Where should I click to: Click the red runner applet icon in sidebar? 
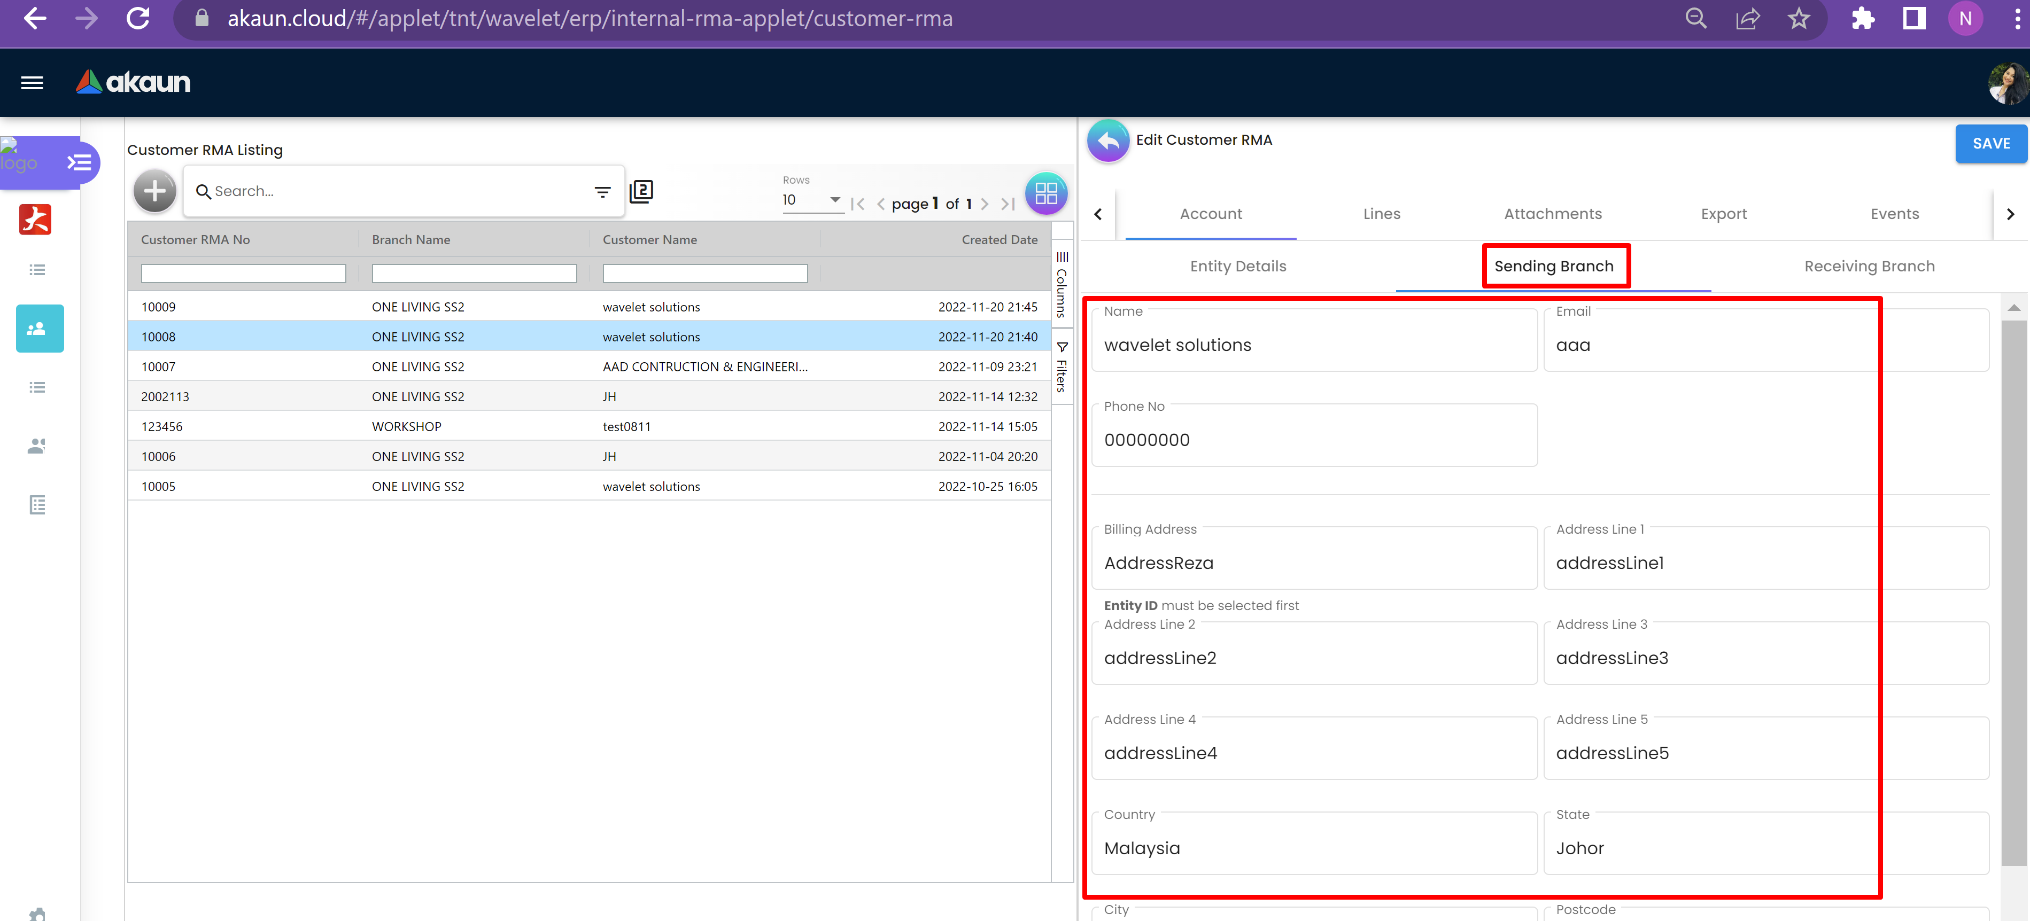[35, 219]
